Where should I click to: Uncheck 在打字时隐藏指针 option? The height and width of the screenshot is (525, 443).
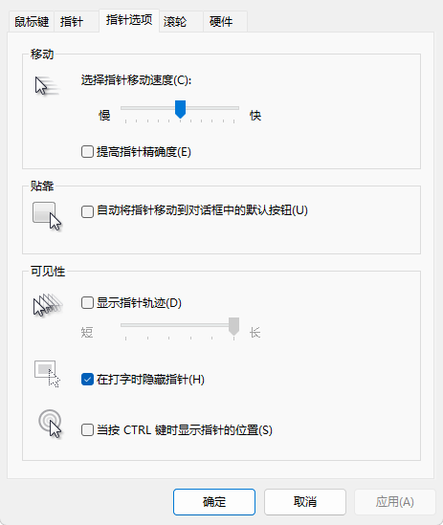point(87,380)
